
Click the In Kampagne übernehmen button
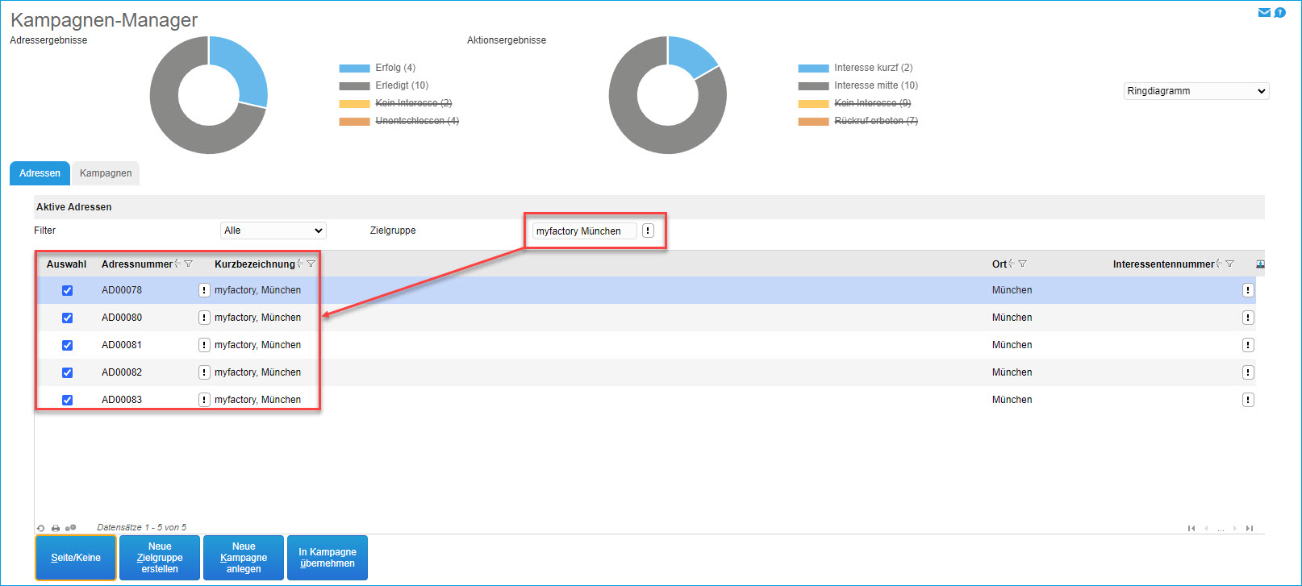pos(328,558)
